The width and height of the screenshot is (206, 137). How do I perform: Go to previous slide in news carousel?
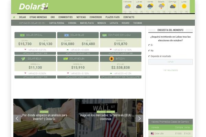tap(17, 119)
